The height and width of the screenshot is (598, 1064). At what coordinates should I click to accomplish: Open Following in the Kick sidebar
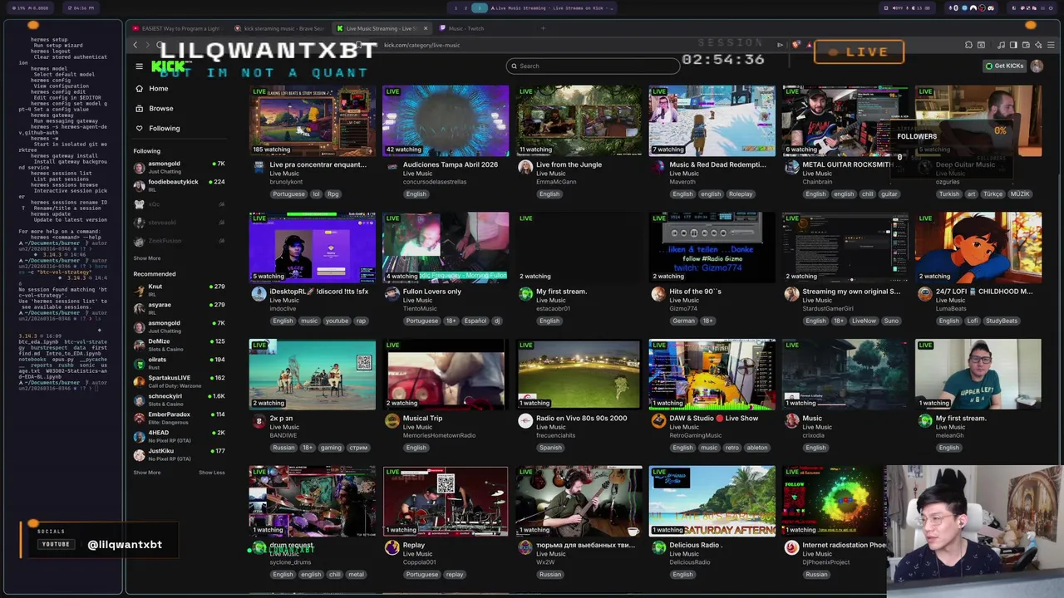164,128
